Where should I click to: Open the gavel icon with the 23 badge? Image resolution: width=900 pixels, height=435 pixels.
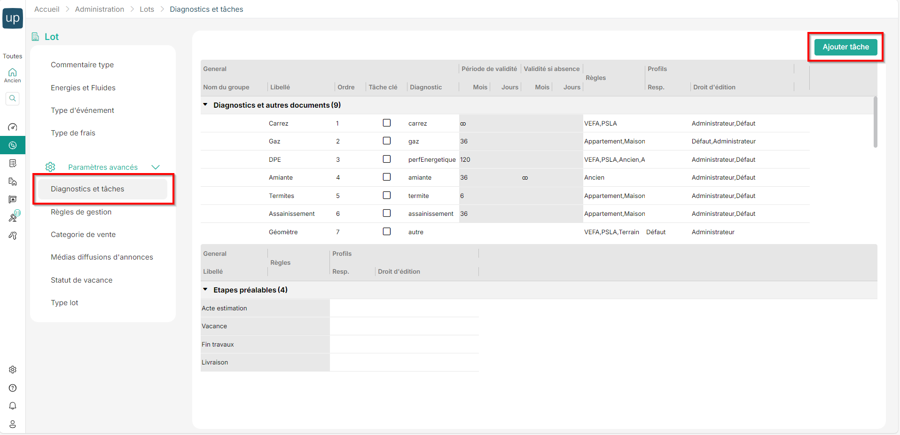13,217
